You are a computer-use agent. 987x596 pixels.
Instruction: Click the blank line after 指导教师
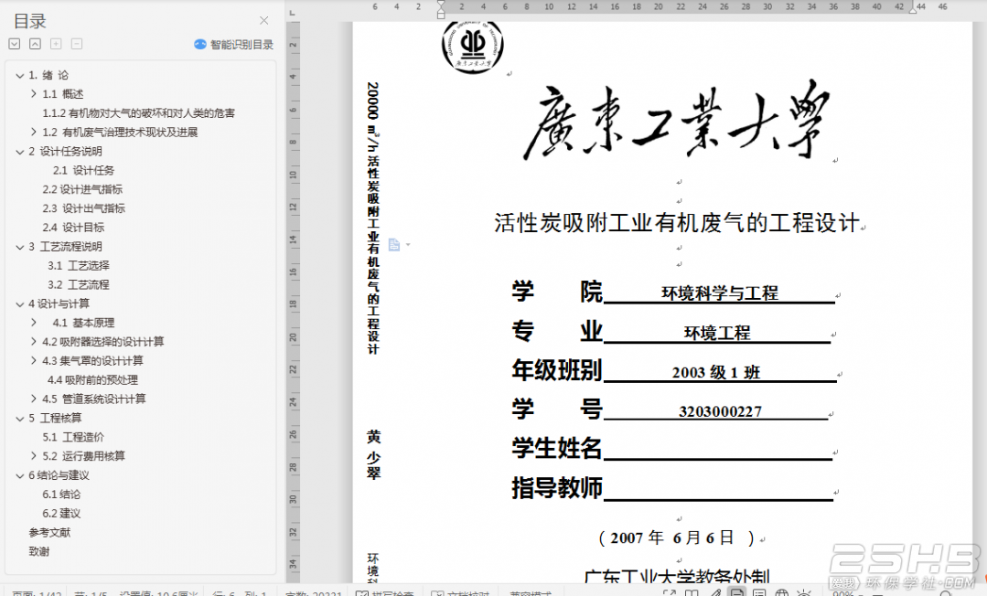point(718,489)
